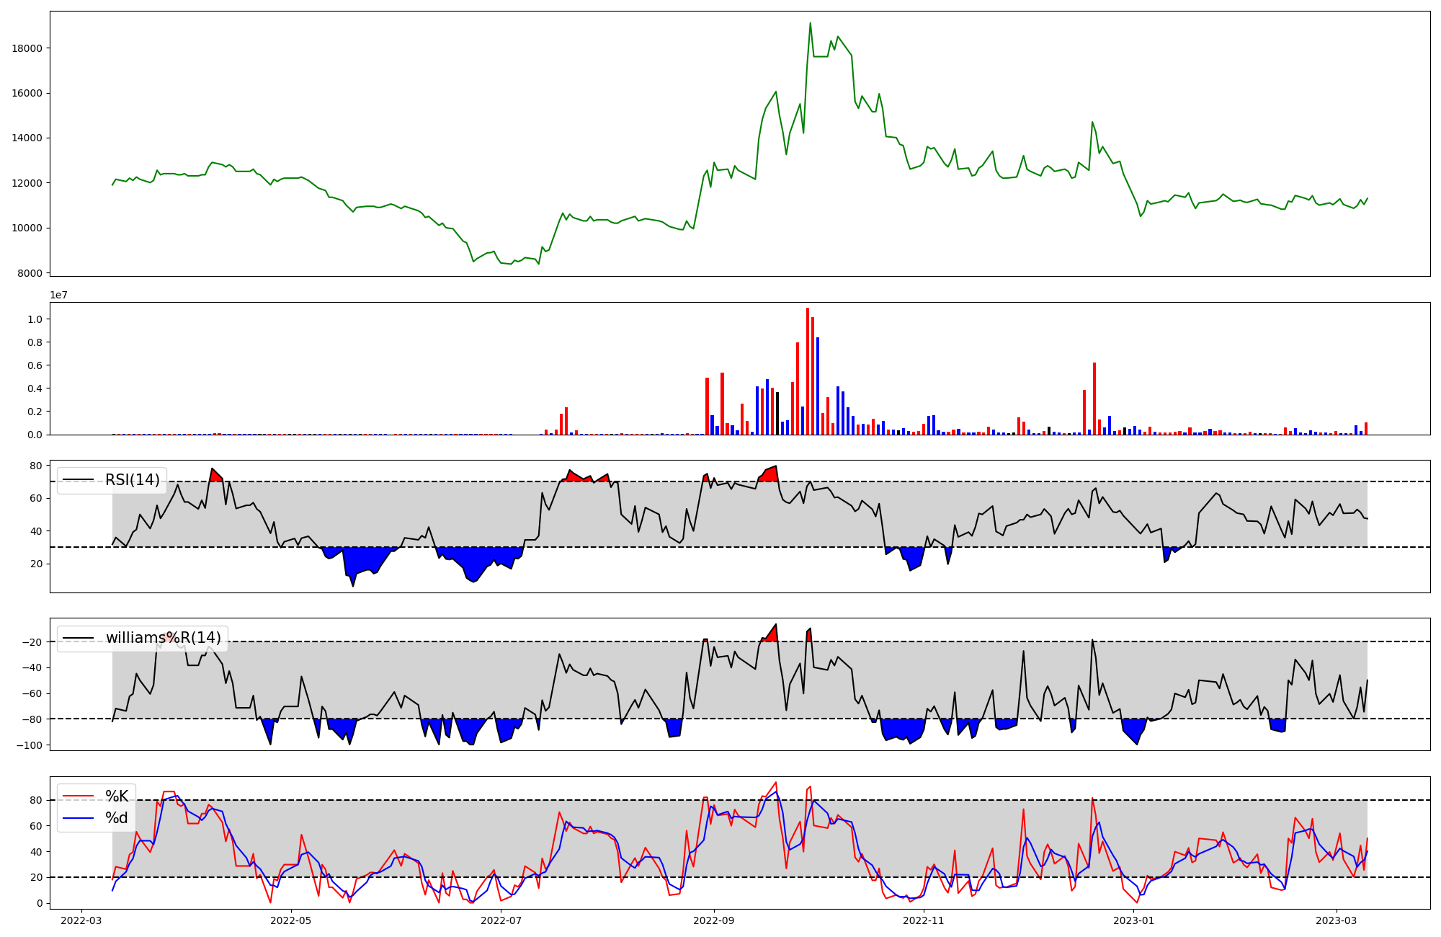Click the red %K legend line sample
Image resolution: width=1441 pixels, height=937 pixels.
tap(79, 796)
